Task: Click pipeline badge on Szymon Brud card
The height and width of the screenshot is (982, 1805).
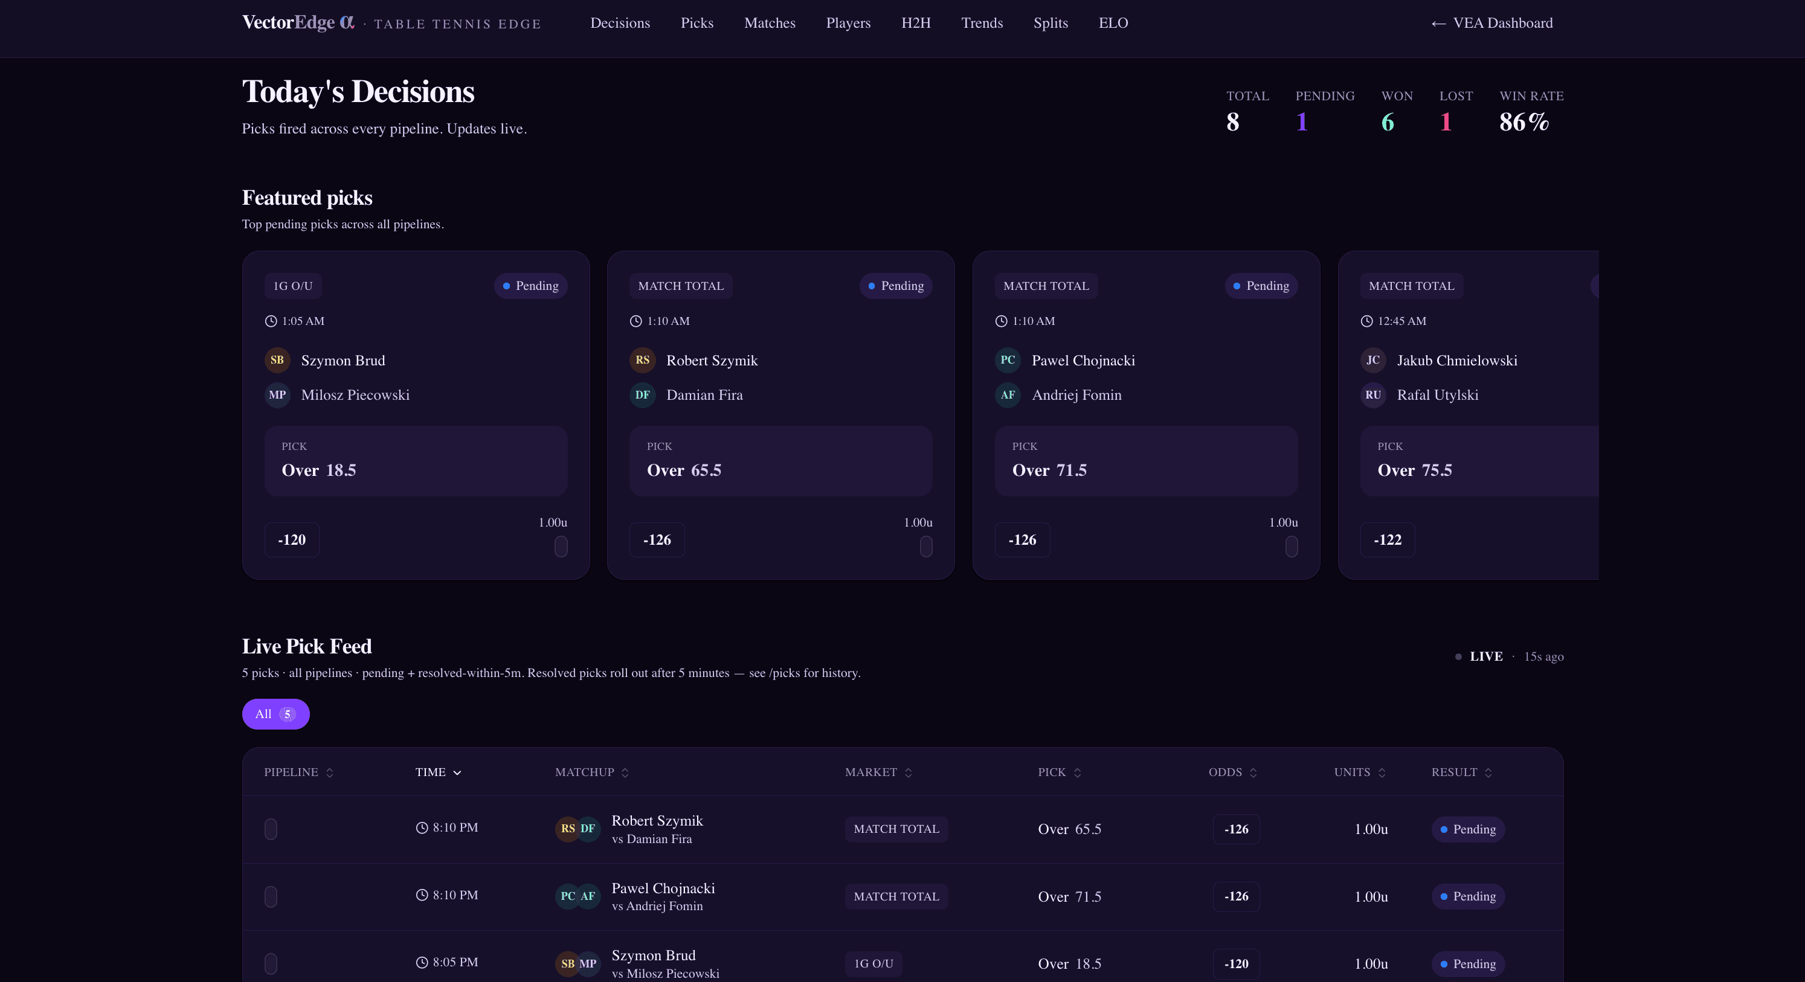Action: [x=561, y=547]
